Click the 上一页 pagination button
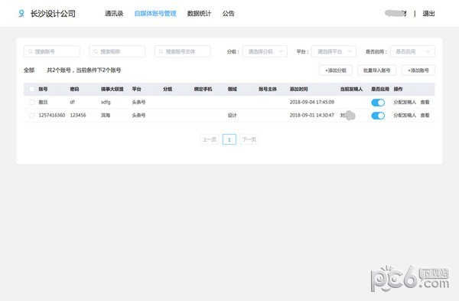The width and height of the screenshot is (459, 301). point(210,139)
